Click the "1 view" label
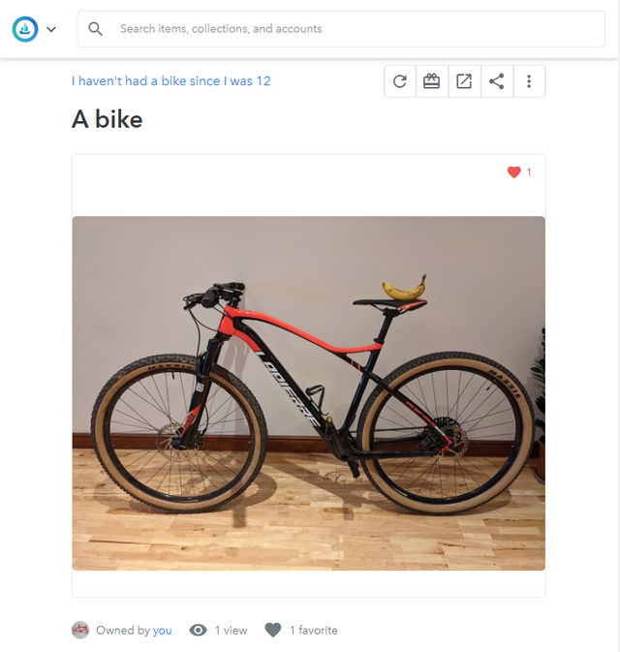 232,630
